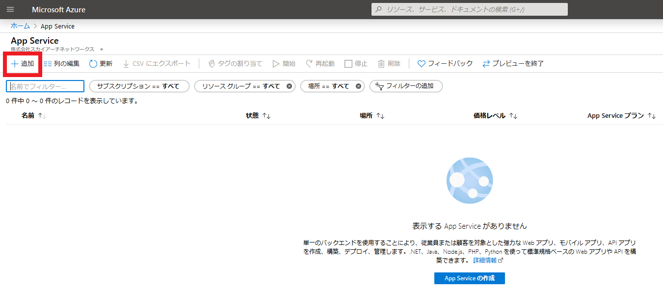Viewport: 663px width, 295px height.
Task: Click the App Service globe illustration
Action: coord(470,181)
